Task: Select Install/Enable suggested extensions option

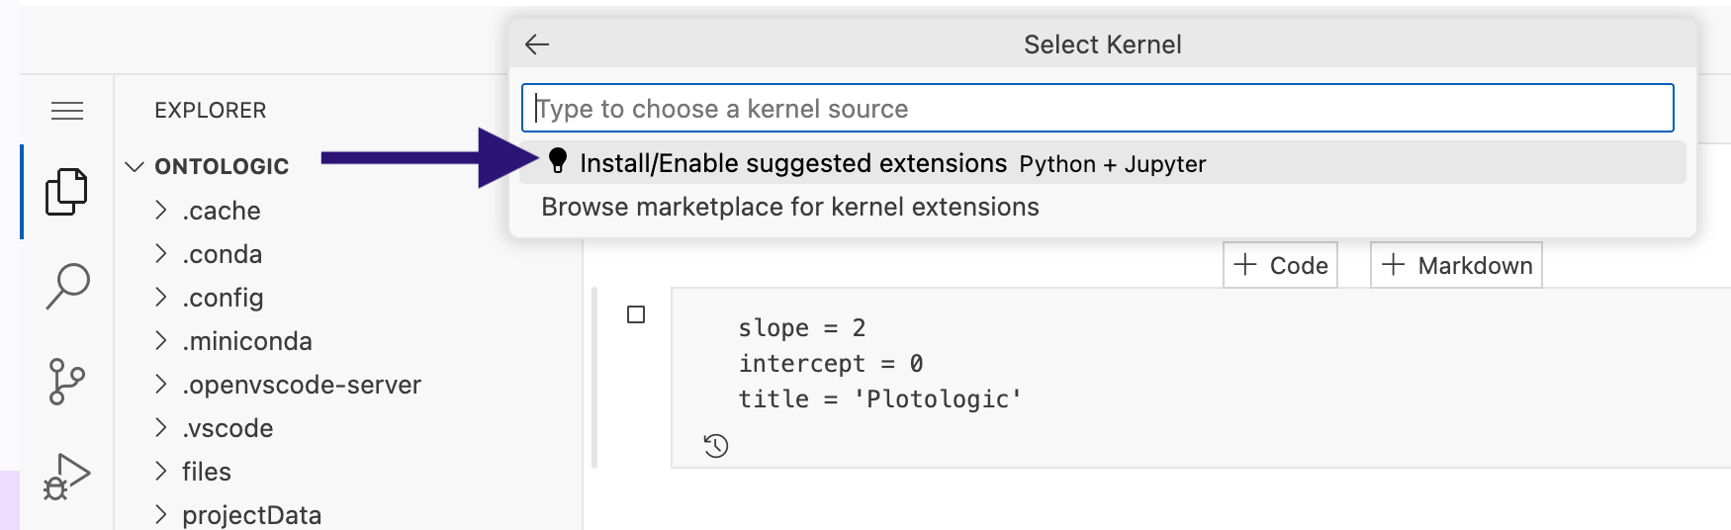Action: [1102, 163]
